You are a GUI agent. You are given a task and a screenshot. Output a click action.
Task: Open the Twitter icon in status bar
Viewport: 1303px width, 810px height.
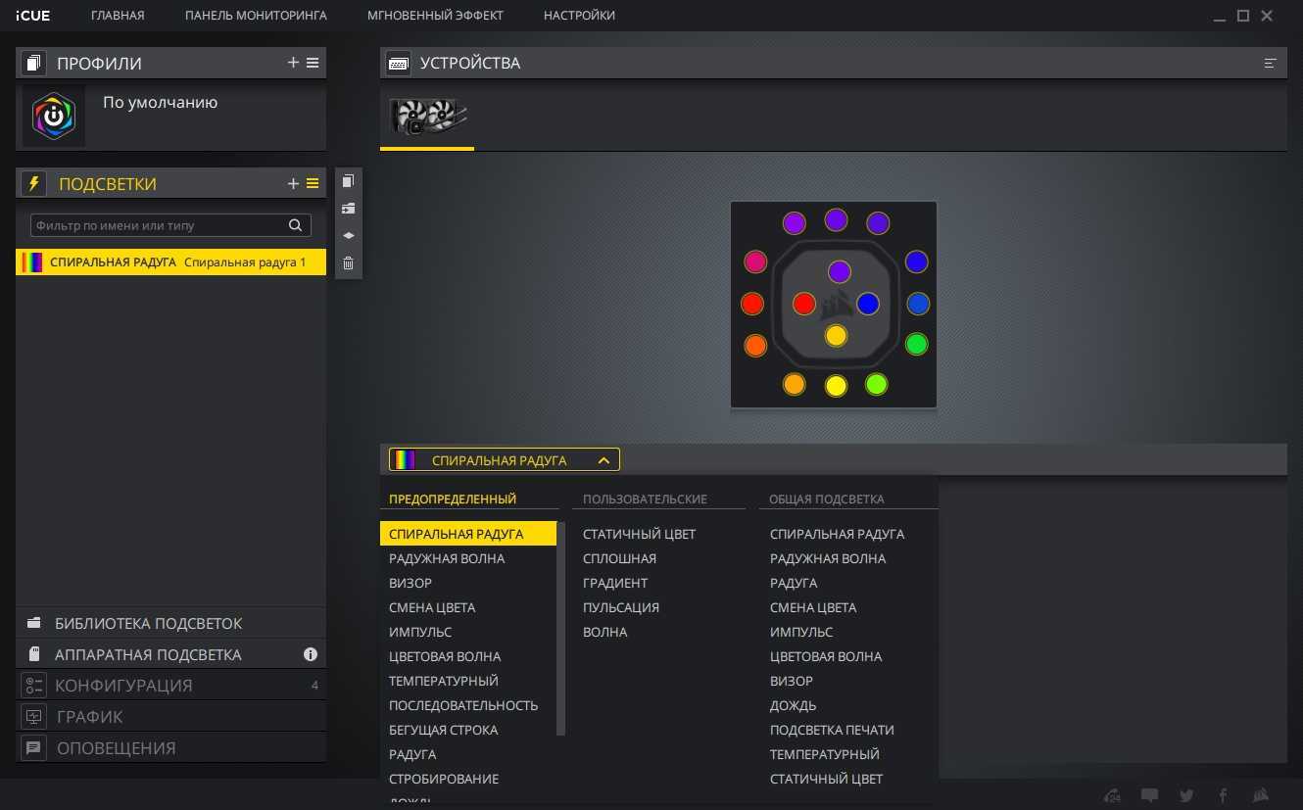pyautogui.click(x=1186, y=795)
